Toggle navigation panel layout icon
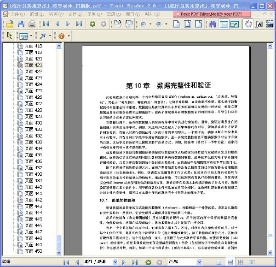The height and width of the screenshot is (267, 276). (x=224, y=24)
